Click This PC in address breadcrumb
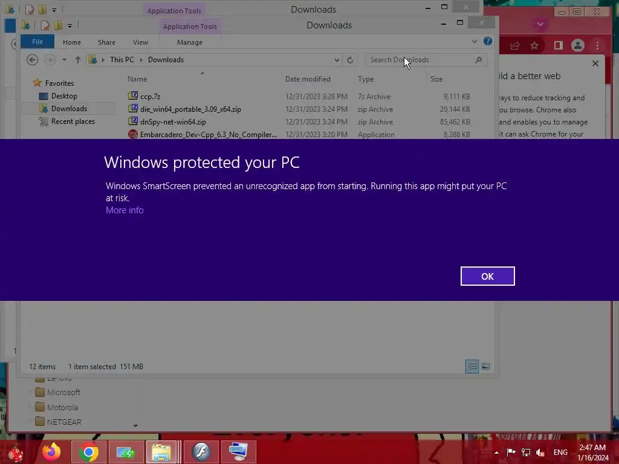 (122, 60)
